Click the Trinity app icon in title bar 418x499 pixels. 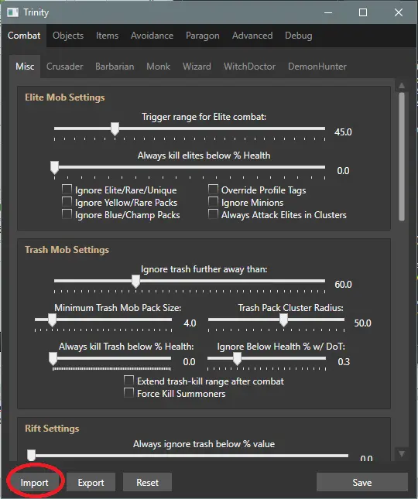pos(12,12)
